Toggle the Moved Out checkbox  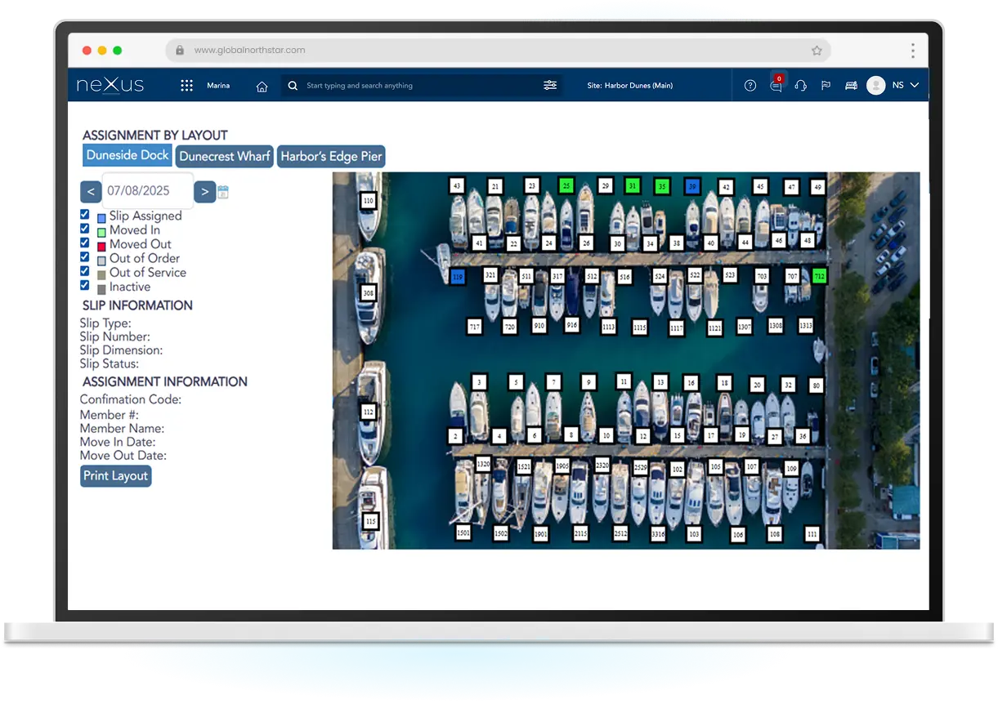pyautogui.click(x=85, y=243)
